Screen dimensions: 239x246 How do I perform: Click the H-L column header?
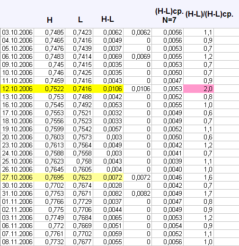click(107, 19)
